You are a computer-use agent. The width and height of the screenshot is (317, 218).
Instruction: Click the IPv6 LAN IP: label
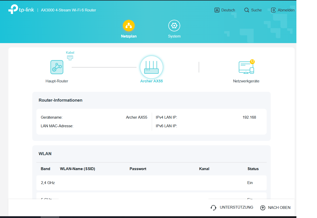click(166, 126)
